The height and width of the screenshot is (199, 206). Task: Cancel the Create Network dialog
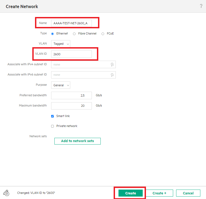pos(188,193)
